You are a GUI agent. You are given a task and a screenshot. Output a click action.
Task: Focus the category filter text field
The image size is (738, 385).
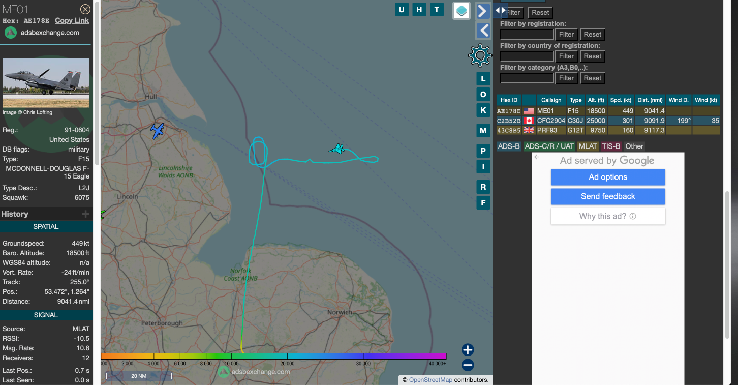click(527, 78)
